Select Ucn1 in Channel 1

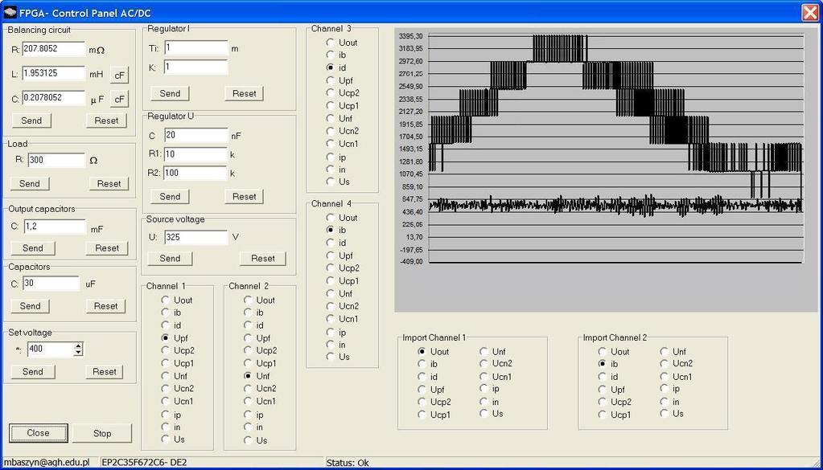click(178, 402)
